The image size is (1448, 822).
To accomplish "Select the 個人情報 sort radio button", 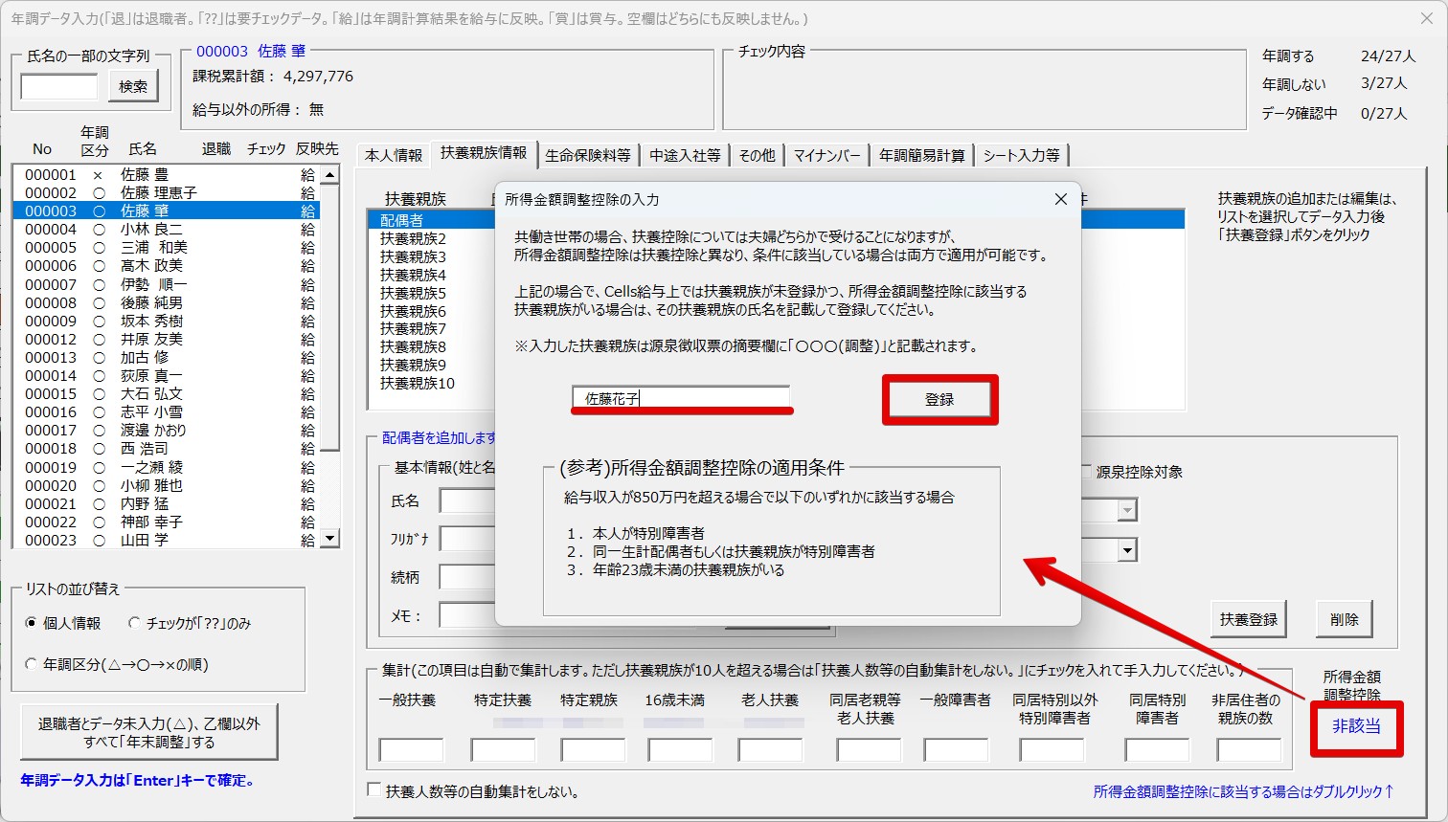I will click(32, 623).
